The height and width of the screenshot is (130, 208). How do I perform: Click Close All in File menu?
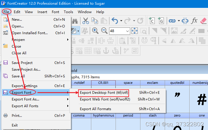[36, 53]
